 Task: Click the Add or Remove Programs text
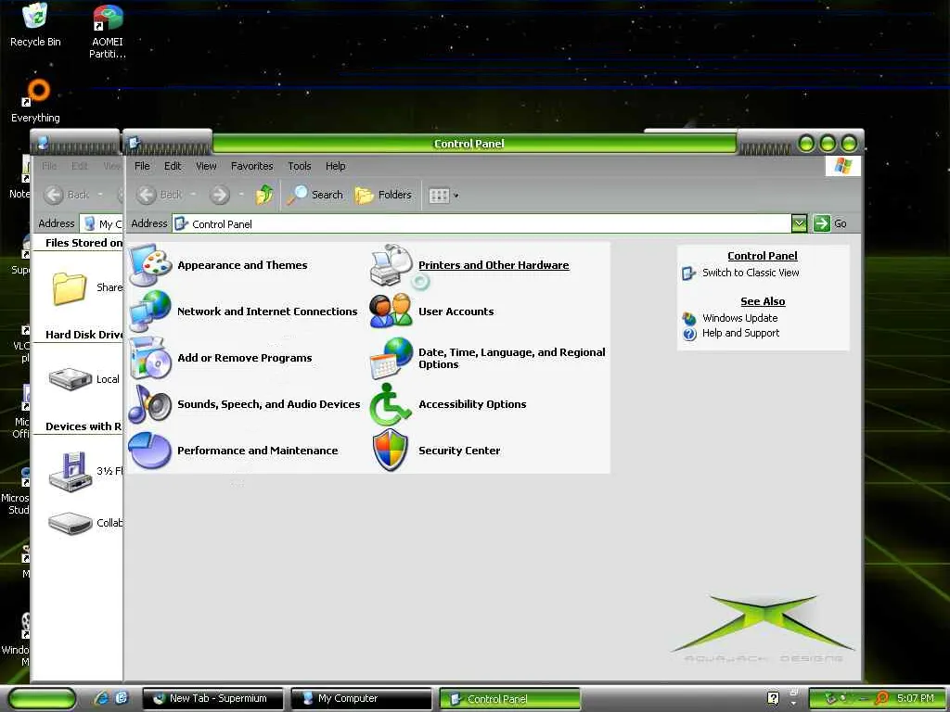245,358
